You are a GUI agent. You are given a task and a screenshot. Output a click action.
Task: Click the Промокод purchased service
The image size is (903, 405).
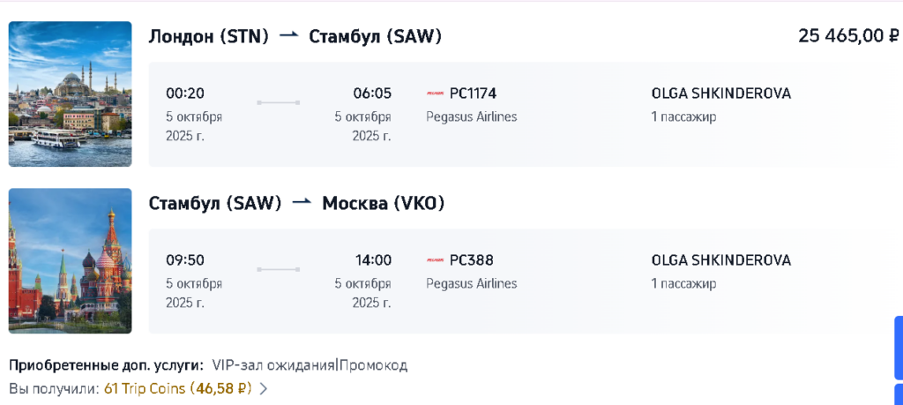374,365
